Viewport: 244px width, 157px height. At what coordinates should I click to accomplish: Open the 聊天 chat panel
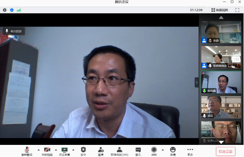[138, 151]
